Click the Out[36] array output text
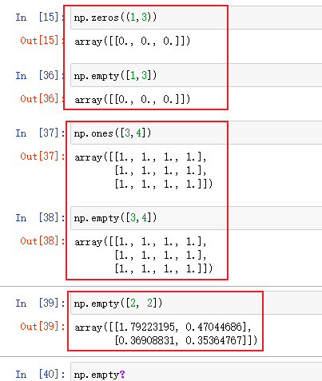 tap(133, 100)
